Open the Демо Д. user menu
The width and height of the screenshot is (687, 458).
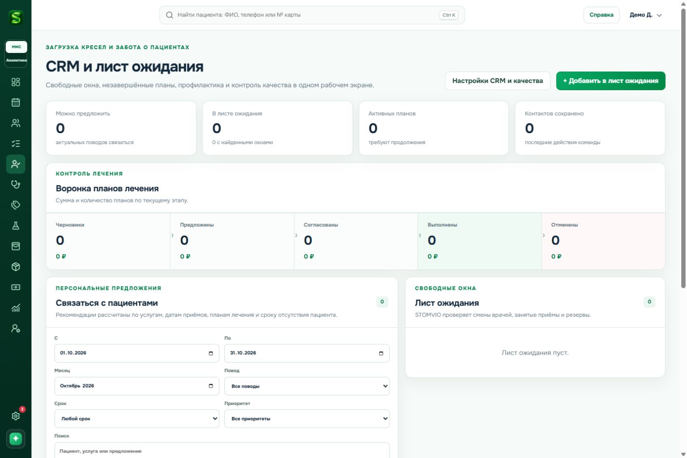point(646,15)
